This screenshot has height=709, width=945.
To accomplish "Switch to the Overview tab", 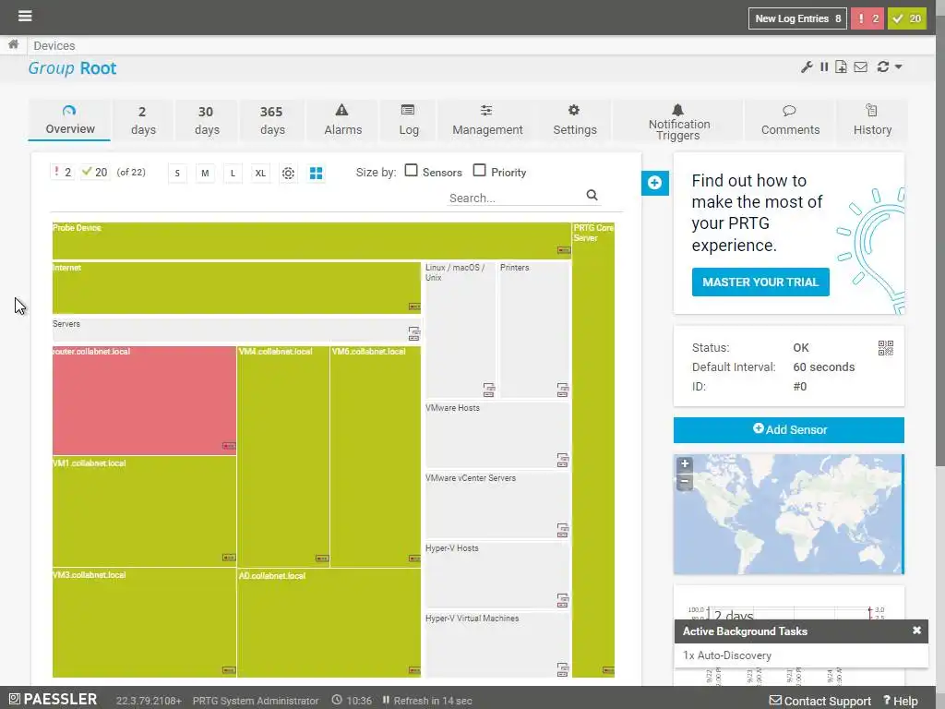I will click(69, 121).
